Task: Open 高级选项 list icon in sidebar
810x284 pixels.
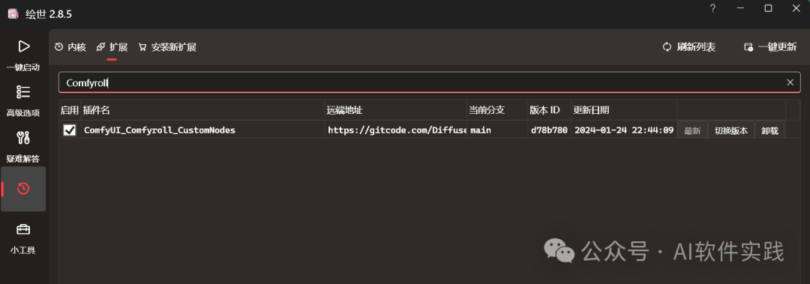Action: 23,92
